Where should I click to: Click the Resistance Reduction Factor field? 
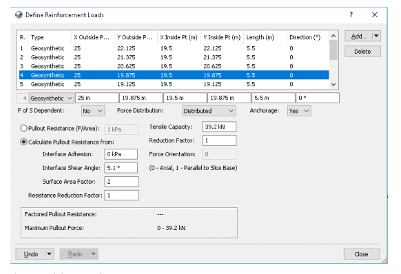tap(122, 196)
